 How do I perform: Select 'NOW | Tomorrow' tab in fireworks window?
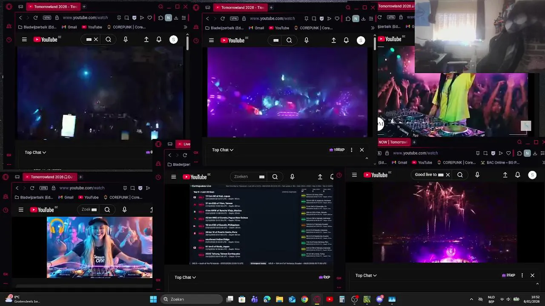[x=393, y=142]
